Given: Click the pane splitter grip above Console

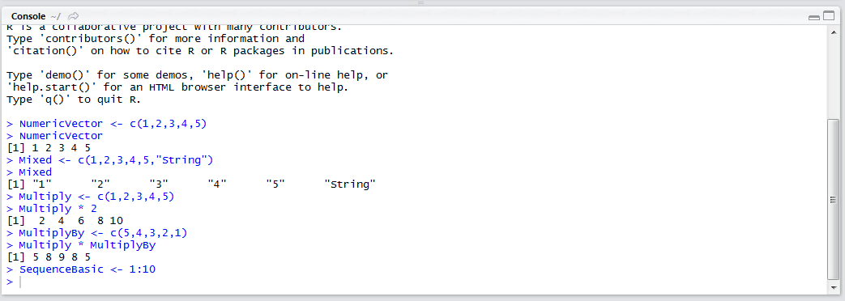Looking at the screenshot, I should coord(421,3).
